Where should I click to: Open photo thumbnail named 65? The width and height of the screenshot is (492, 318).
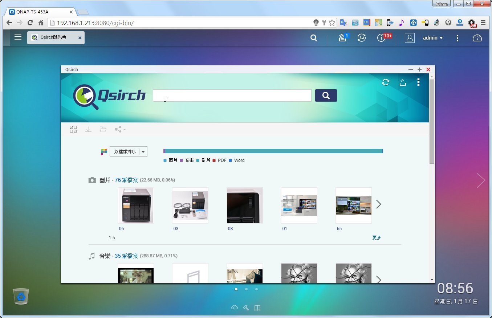354,205
